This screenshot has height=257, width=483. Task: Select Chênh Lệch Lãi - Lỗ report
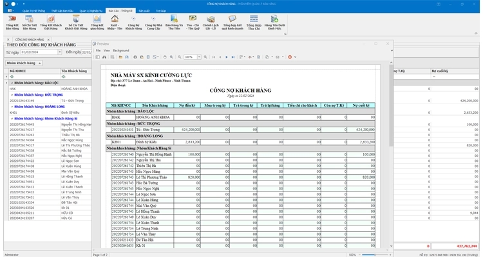point(210,22)
